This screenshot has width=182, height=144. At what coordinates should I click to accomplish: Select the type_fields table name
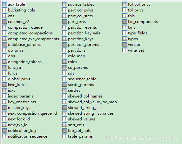click(138, 33)
